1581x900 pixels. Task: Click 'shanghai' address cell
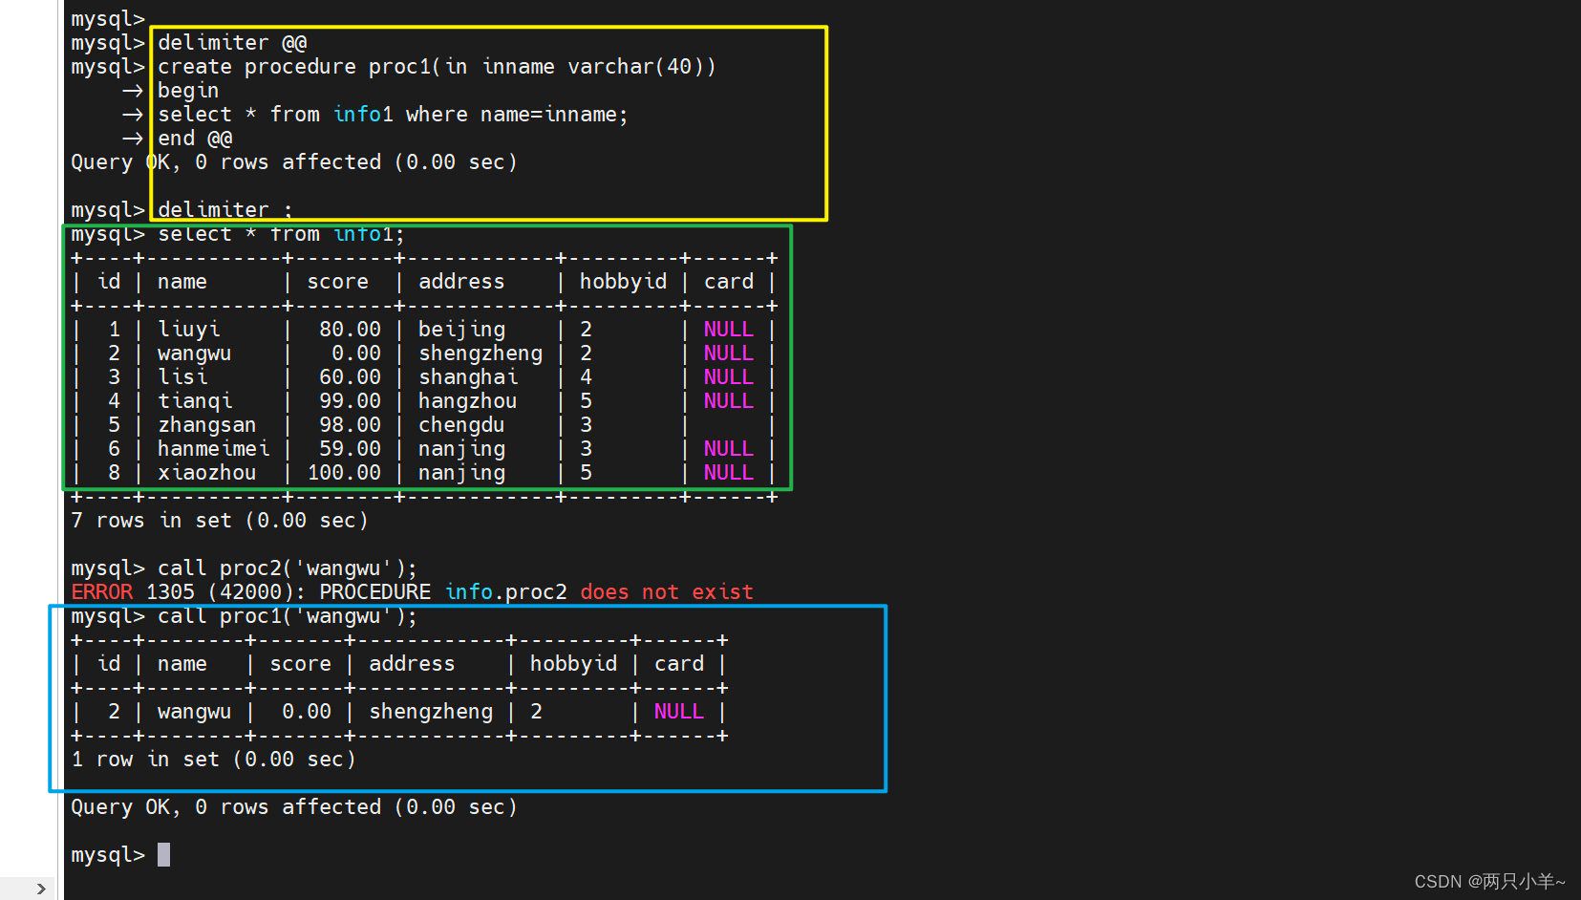pos(468,377)
